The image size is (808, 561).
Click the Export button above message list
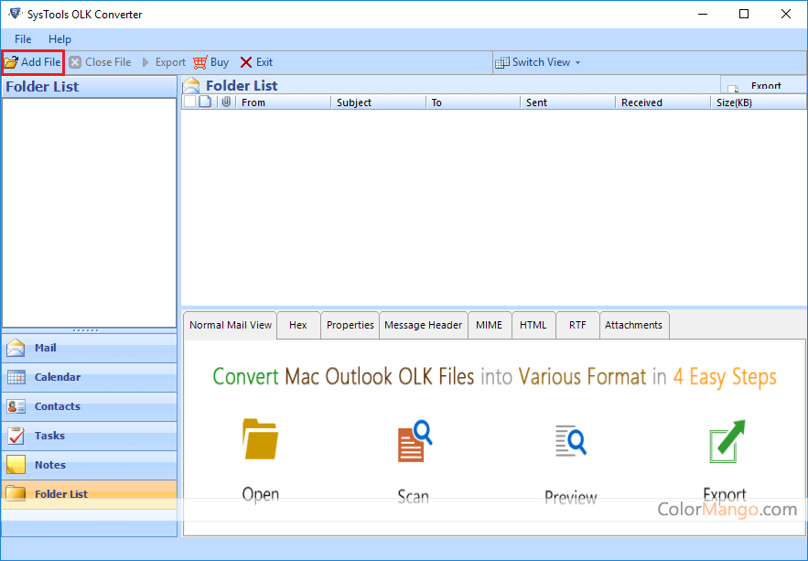pos(763,85)
